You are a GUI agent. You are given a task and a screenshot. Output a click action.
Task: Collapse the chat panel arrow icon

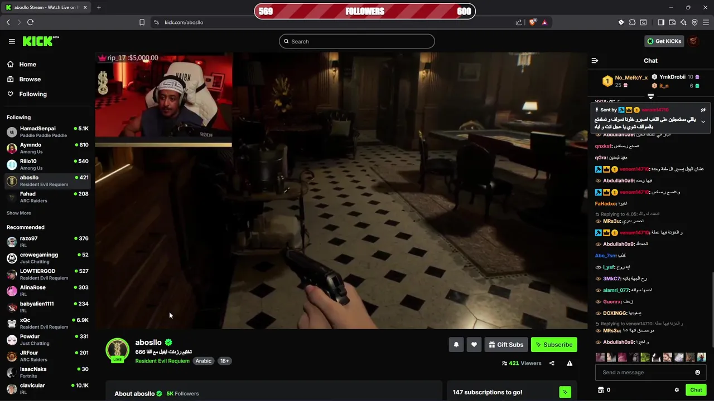[x=595, y=61]
